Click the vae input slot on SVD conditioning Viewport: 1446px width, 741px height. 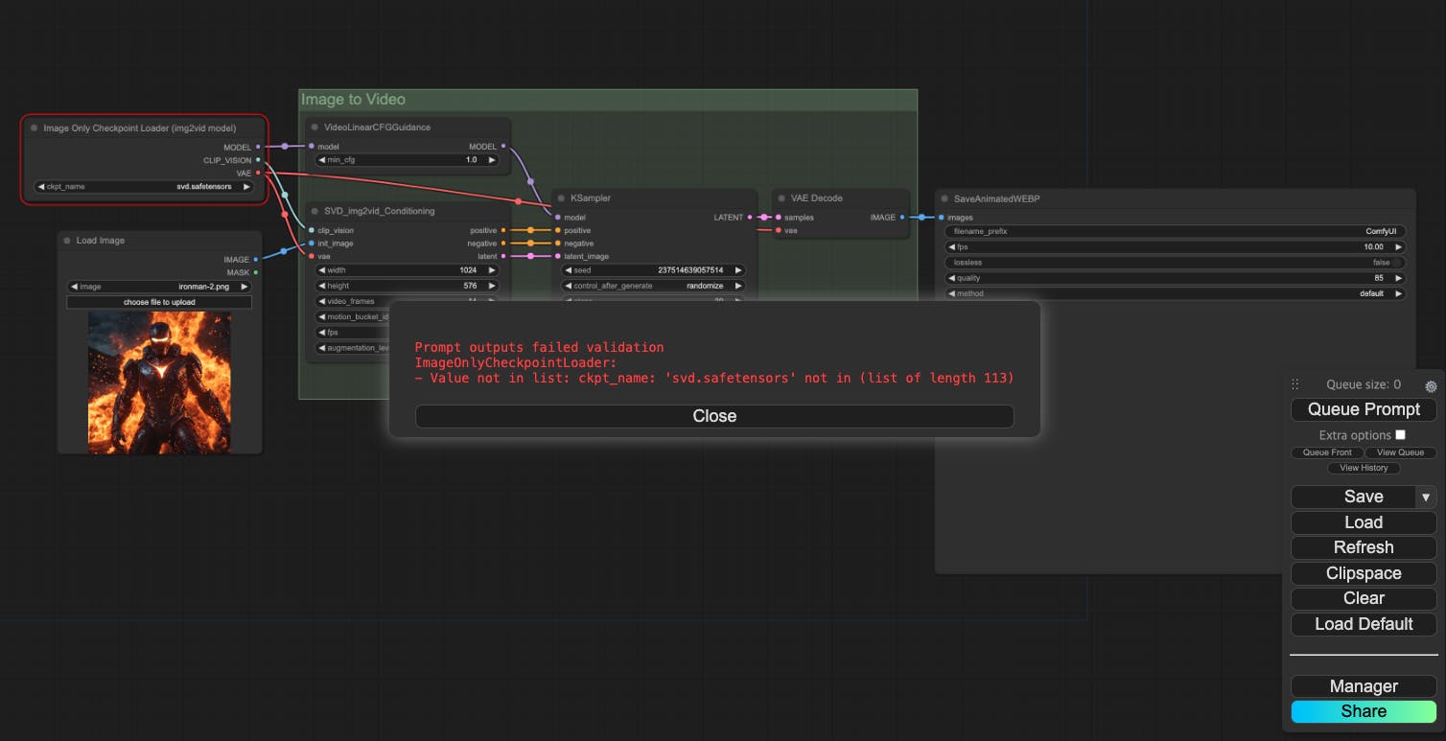(311, 256)
